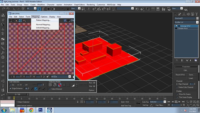200x113 pixels.
Task: Switch to the Motion command panel tab
Action: [x=188, y=14]
